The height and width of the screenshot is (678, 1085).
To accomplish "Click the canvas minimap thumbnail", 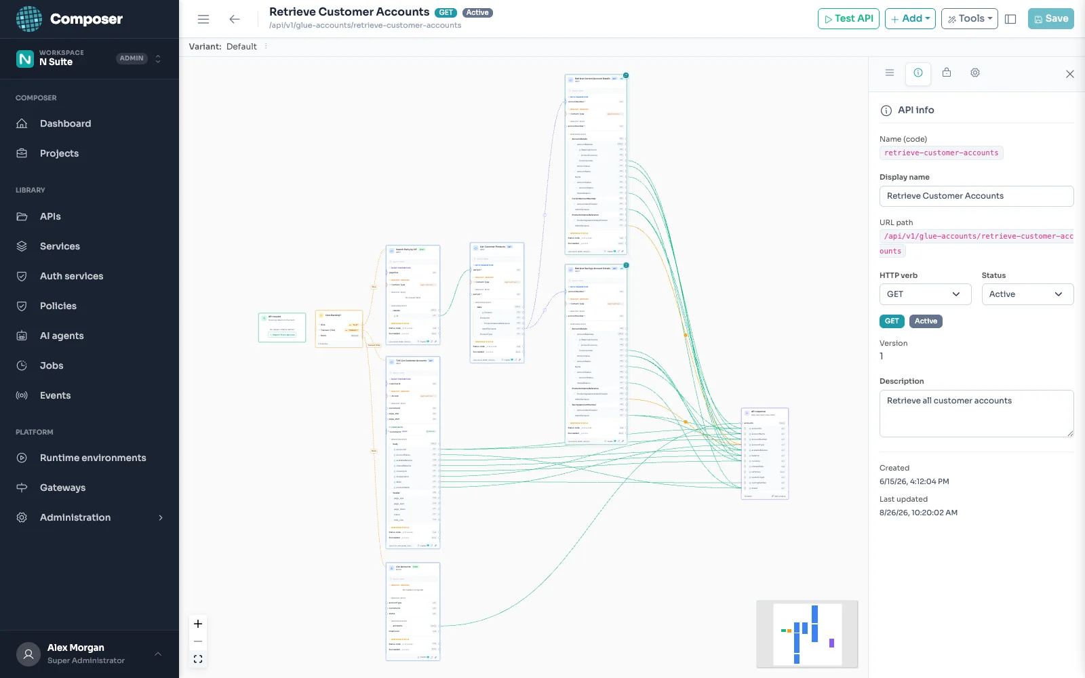I will coord(808,634).
